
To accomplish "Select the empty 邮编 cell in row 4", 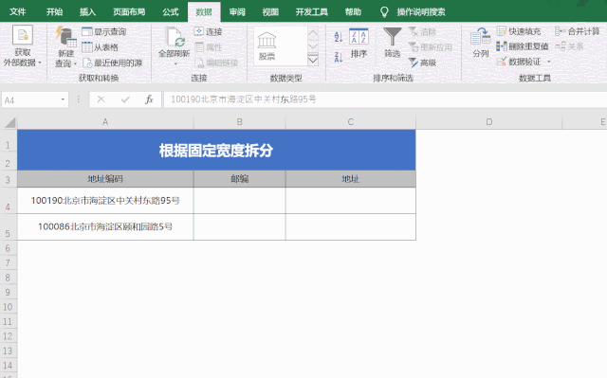I will tap(240, 201).
